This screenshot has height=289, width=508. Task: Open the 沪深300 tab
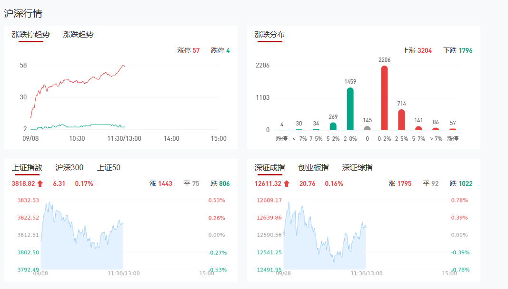coord(70,167)
